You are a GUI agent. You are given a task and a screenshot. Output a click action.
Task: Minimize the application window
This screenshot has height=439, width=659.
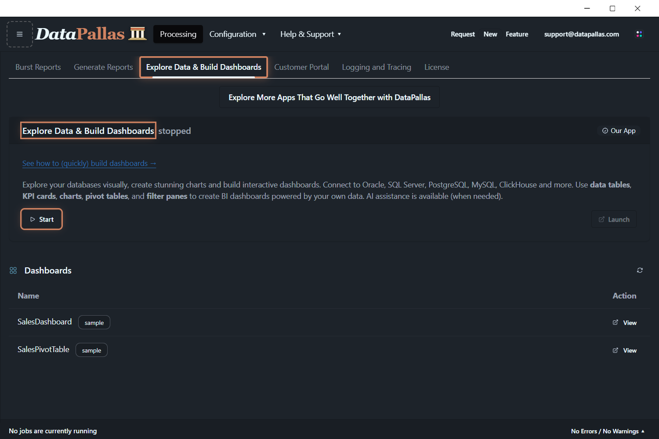587,8
